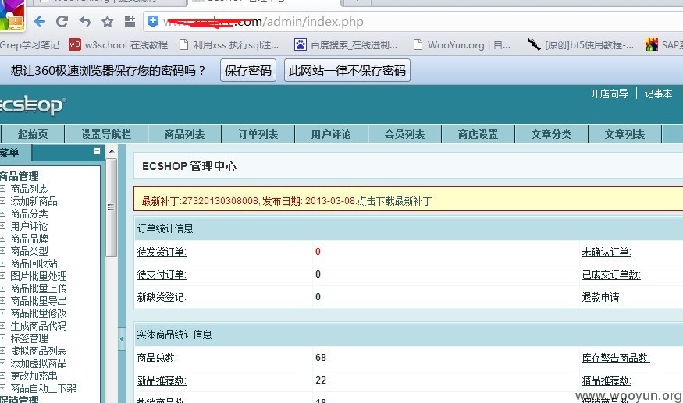Click 此网站一律不保存密码 button
This screenshot has height=403, width=683.
[x=347, y=70]
